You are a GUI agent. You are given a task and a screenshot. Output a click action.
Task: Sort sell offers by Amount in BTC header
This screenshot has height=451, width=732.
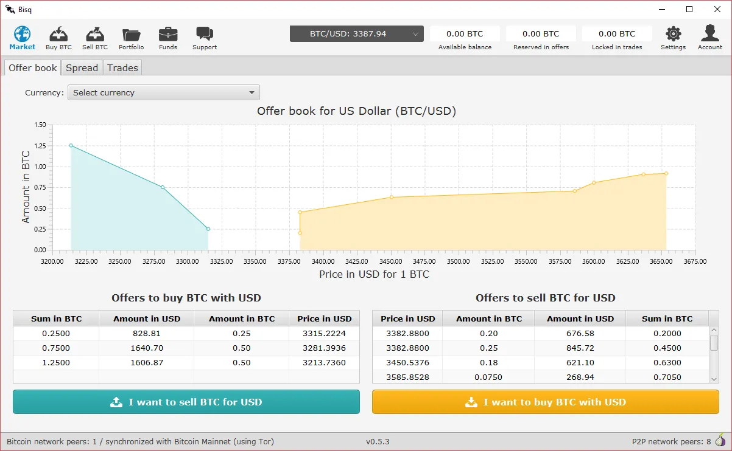click(x=489, y=318)
